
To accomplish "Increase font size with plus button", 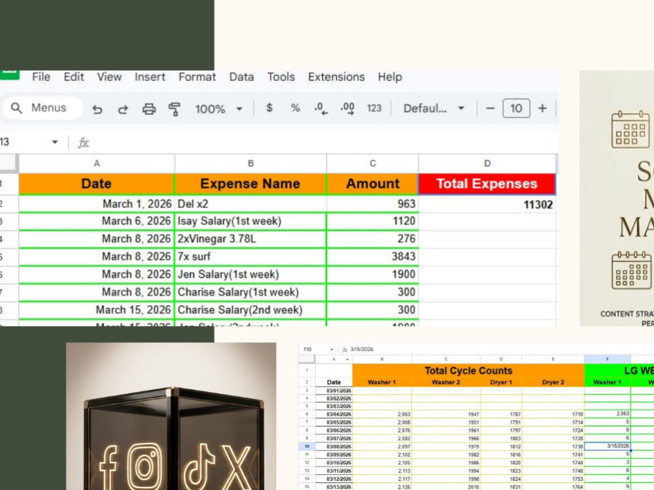I will (542, 108).
